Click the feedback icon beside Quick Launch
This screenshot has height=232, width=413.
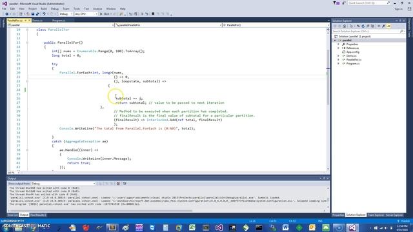click(344, 3)
